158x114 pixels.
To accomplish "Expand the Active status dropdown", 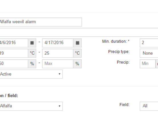I will point(31,74).
